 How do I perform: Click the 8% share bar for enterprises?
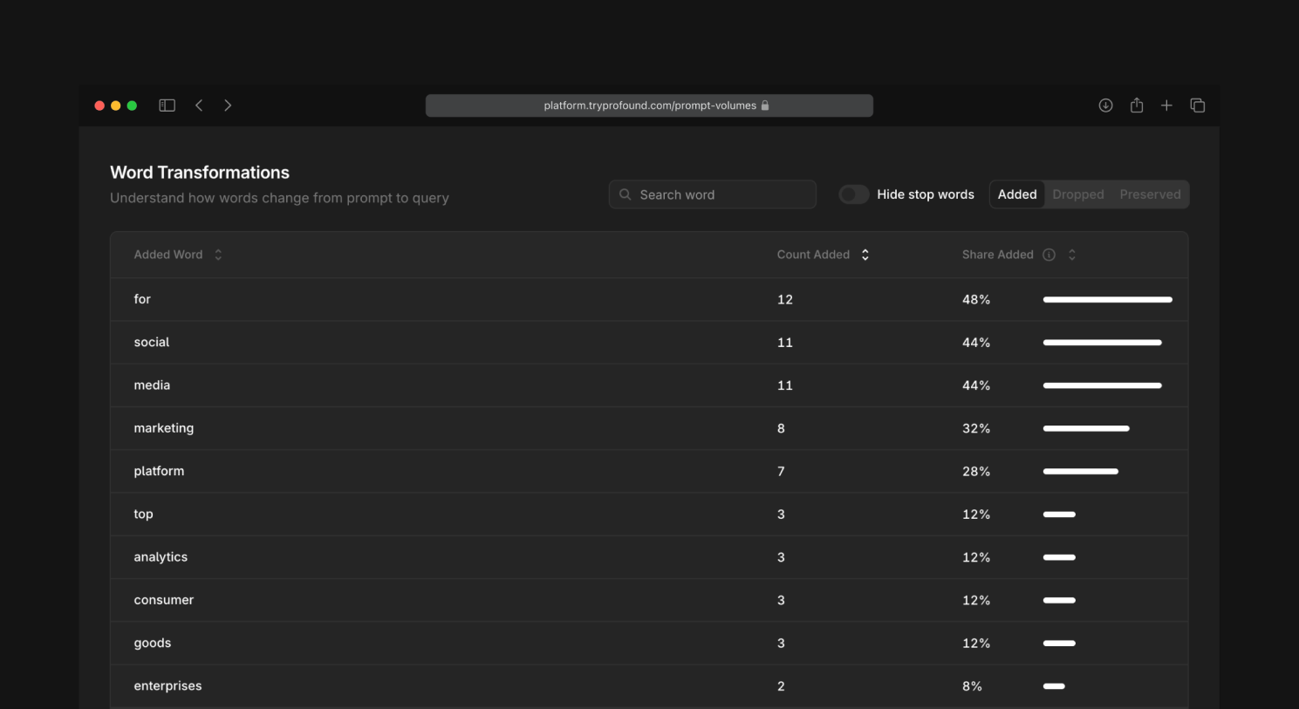(1054, 686)
